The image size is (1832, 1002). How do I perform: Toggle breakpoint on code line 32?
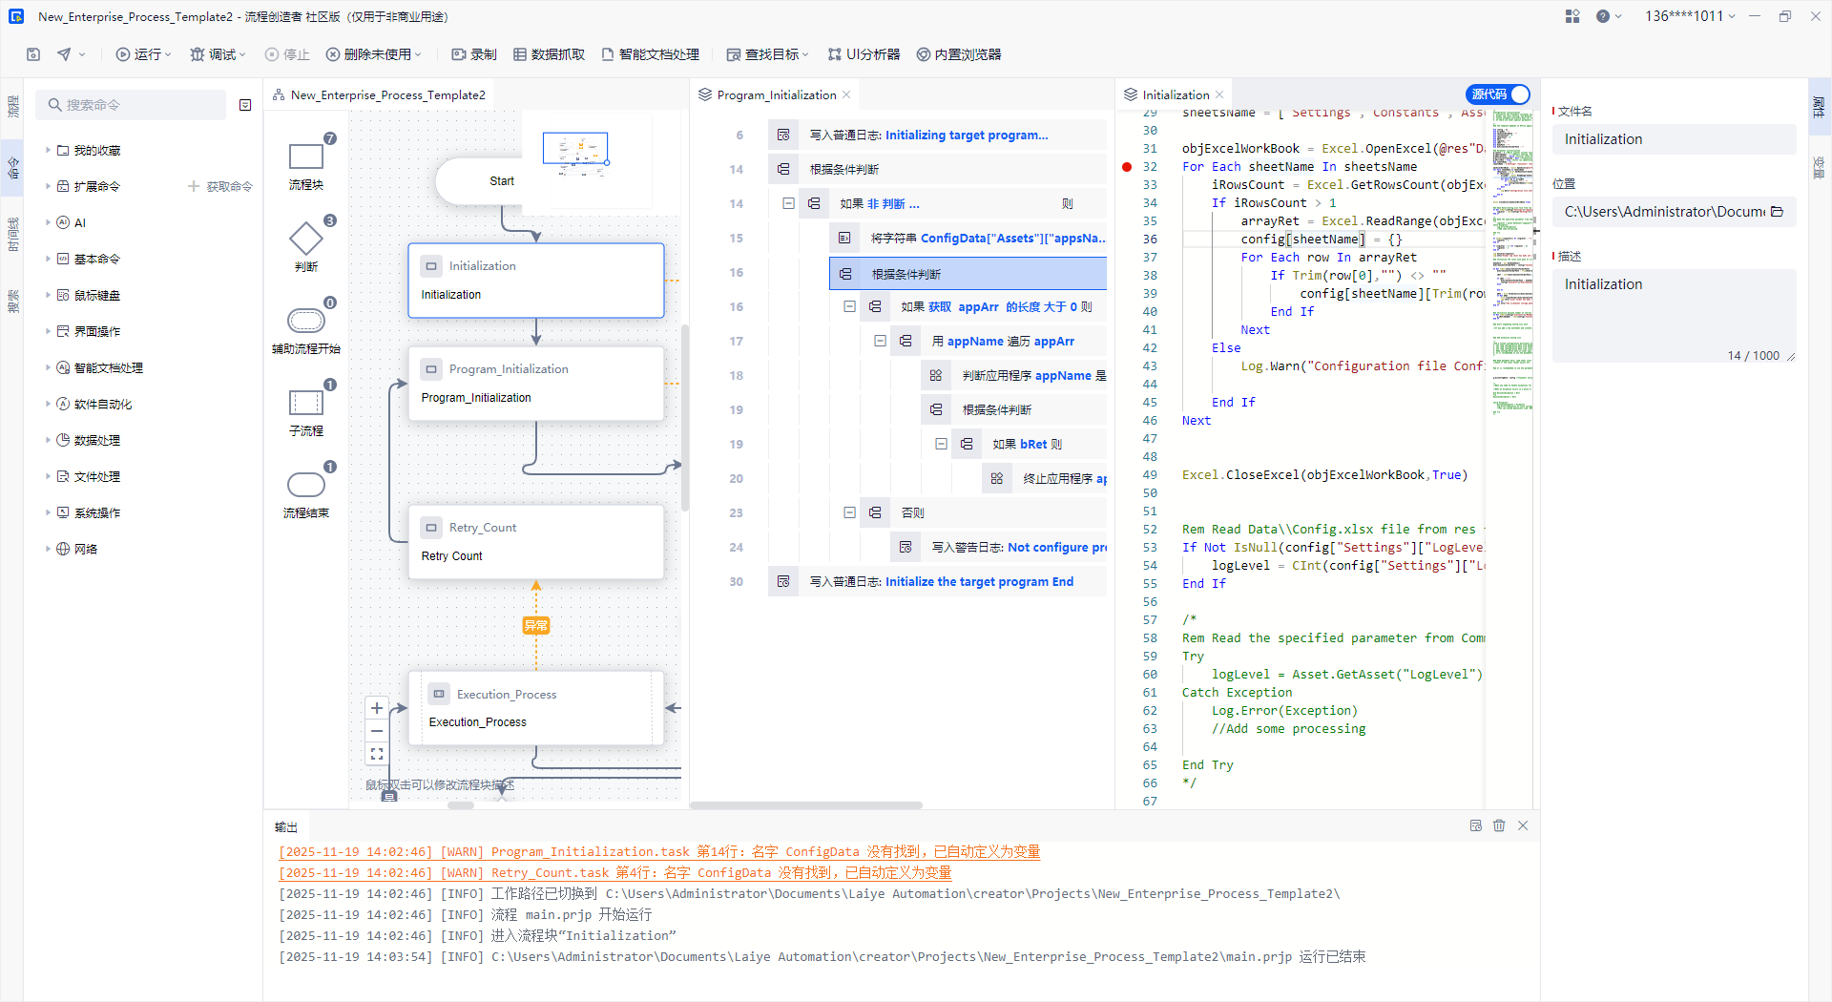[1127, 167]
